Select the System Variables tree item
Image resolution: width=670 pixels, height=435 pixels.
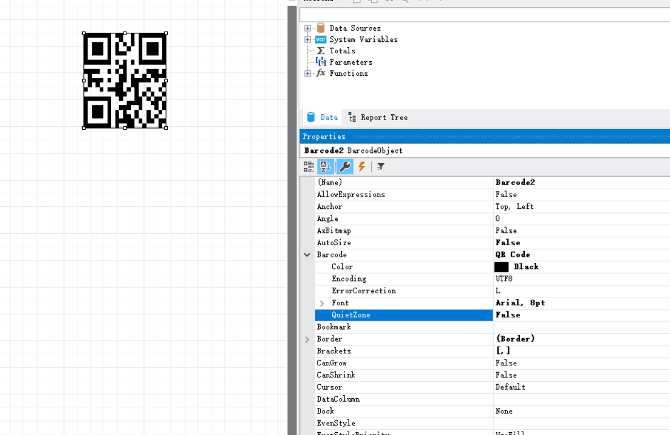click(x=364, y=39)
